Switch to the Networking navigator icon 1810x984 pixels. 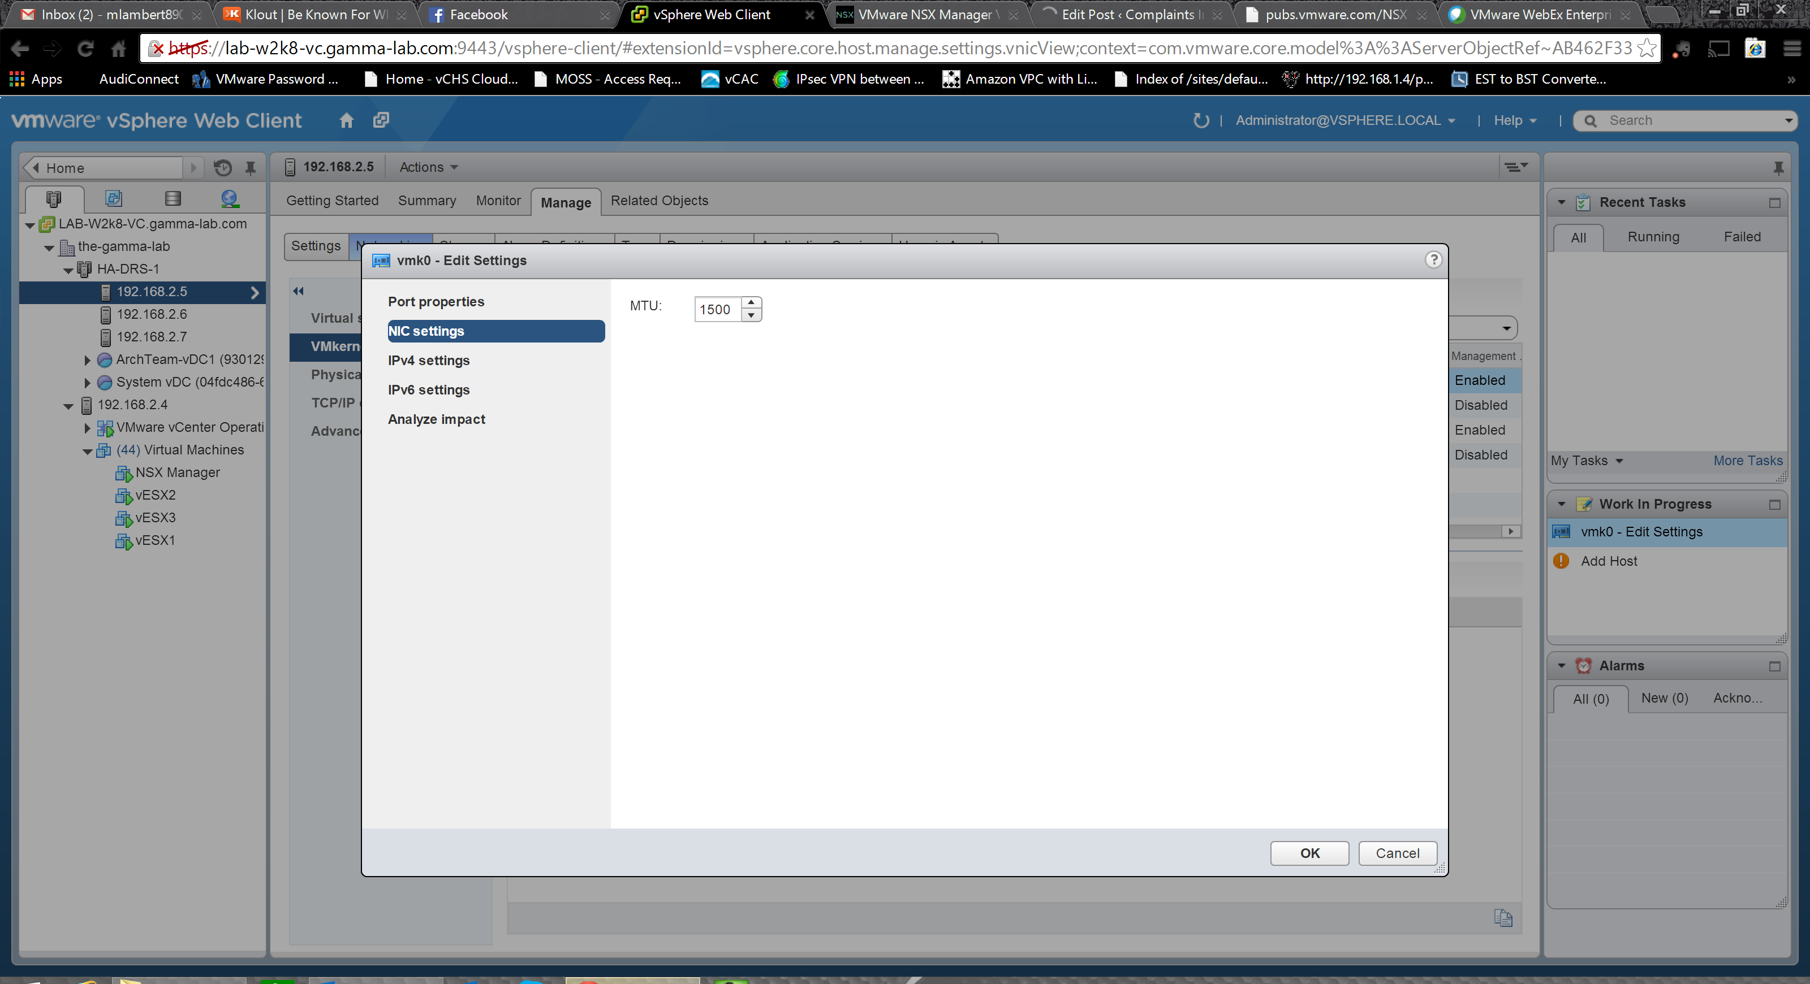coord(229,198)
